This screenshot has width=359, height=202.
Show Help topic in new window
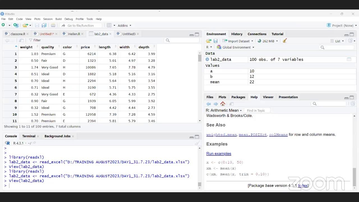pyautogui.click(x=231, y=104)
